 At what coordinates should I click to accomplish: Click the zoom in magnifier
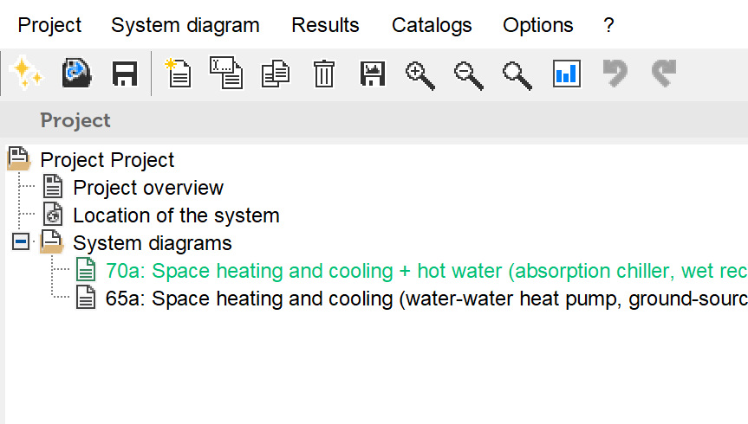tap(420, 74)
